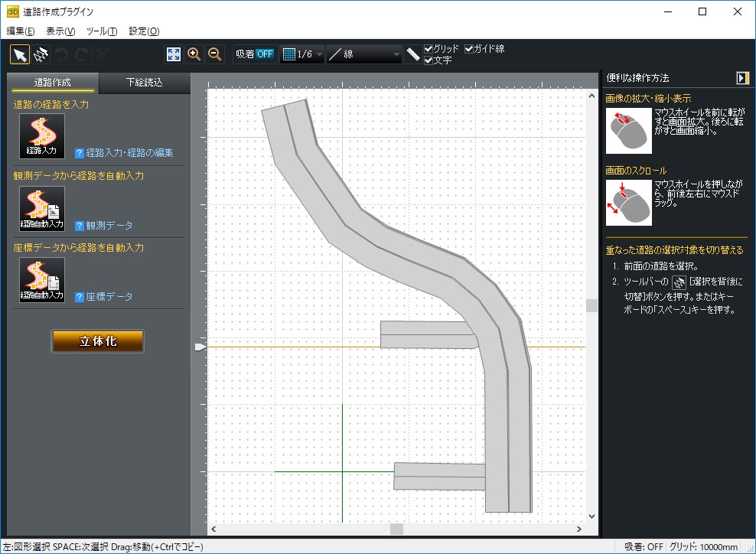The width and height of the screenshot is (756, 554).
Task: Select the arrow shape-selection tool
Action: click(x=20, y=54)
